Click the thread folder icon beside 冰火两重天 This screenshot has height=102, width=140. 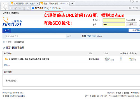(x=6, y=59)
